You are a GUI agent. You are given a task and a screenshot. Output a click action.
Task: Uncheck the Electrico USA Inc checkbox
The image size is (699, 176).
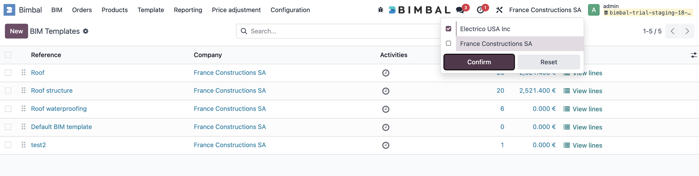[x=449, y=29]
